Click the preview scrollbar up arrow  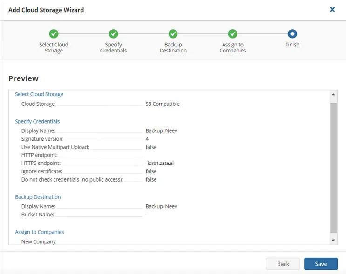click(x=333, y=94)
